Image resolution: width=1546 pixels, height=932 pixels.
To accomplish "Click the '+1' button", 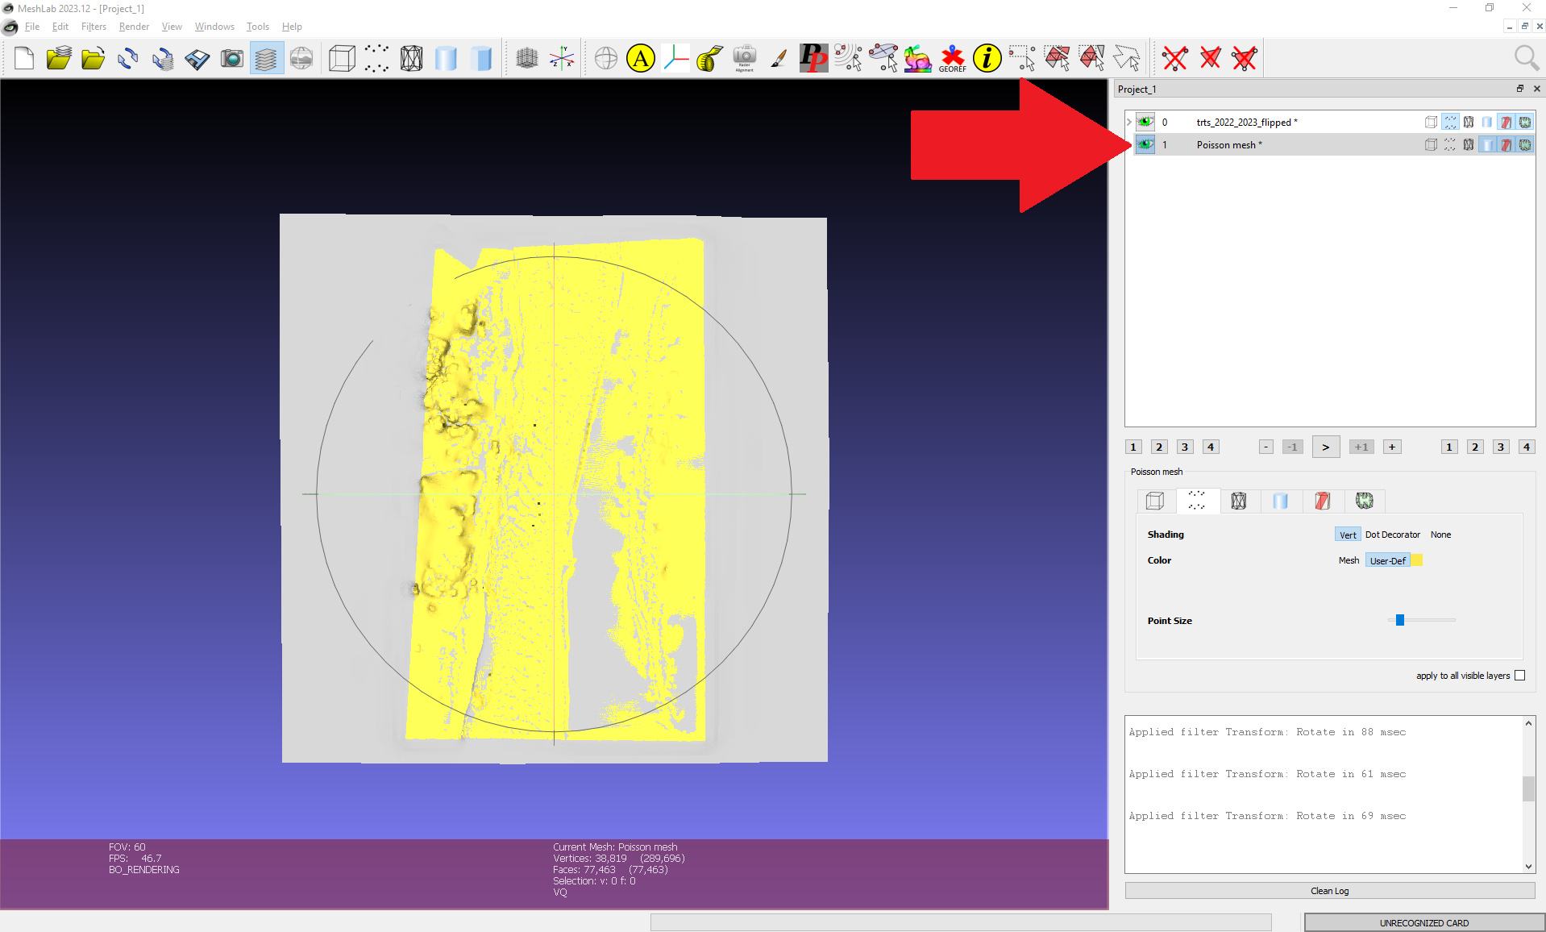I will pyautogui.click(x=1361, y=447).
